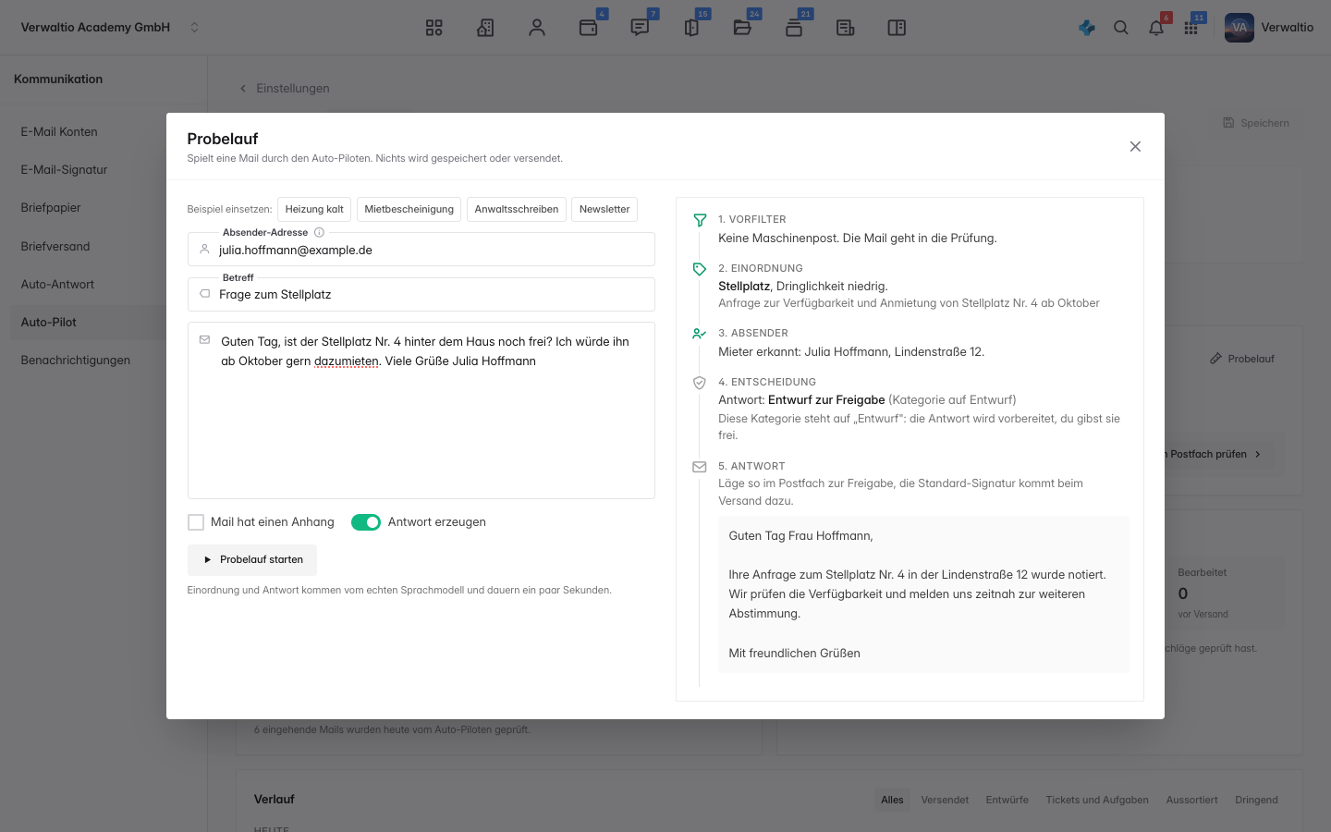The width and height of the screenshot is (1331, 832).
Task: Insert the 'Heizung kalt' example
Action: pos(314,210)
